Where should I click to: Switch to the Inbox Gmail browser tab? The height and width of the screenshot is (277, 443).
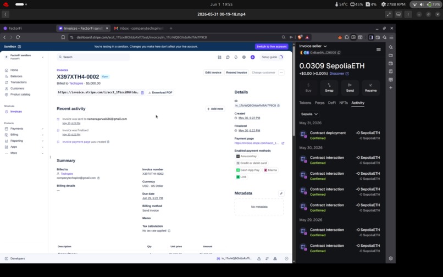pos(139,28)
